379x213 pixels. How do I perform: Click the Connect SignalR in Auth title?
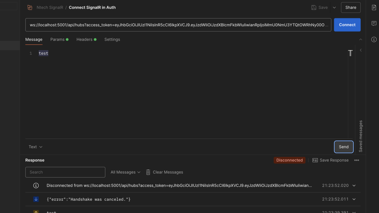click(92, 8)
